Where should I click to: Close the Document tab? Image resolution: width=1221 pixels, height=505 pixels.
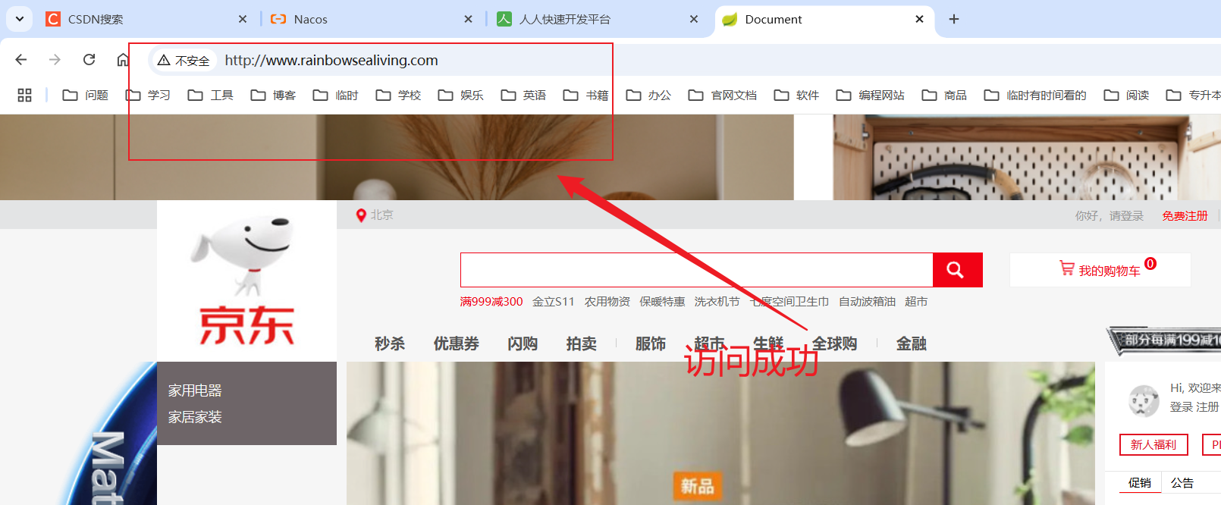[919, 19]
